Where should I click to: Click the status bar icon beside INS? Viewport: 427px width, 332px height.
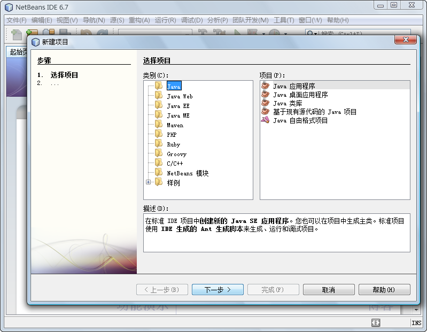(376, 323)
